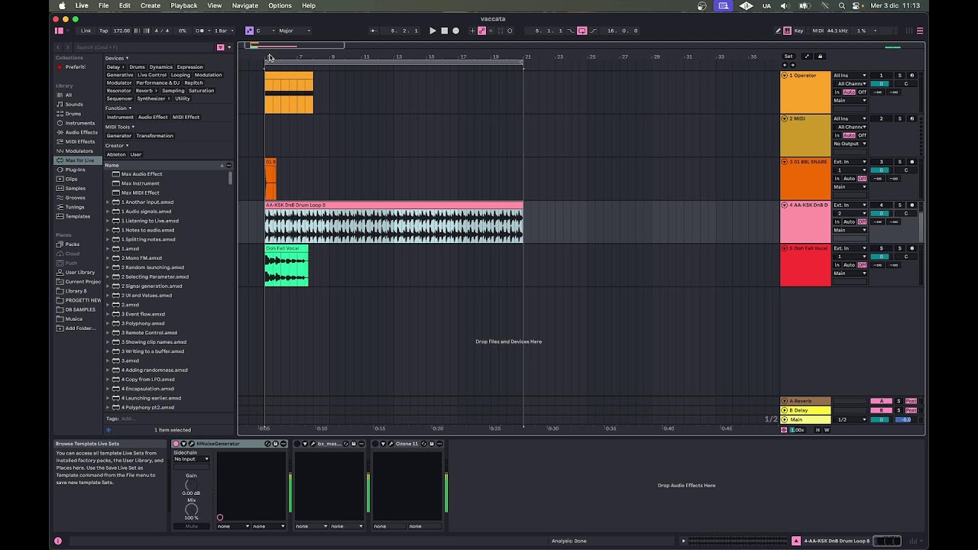Viewport: 978px width, 550px height.
Task: Toggle computer MIDI keyboard icon
Action: coord(788,31)
